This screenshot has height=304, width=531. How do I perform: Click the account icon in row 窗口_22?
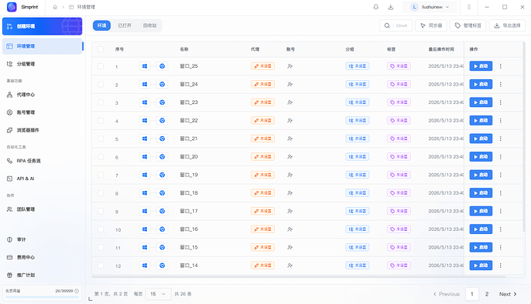(290, 121)
